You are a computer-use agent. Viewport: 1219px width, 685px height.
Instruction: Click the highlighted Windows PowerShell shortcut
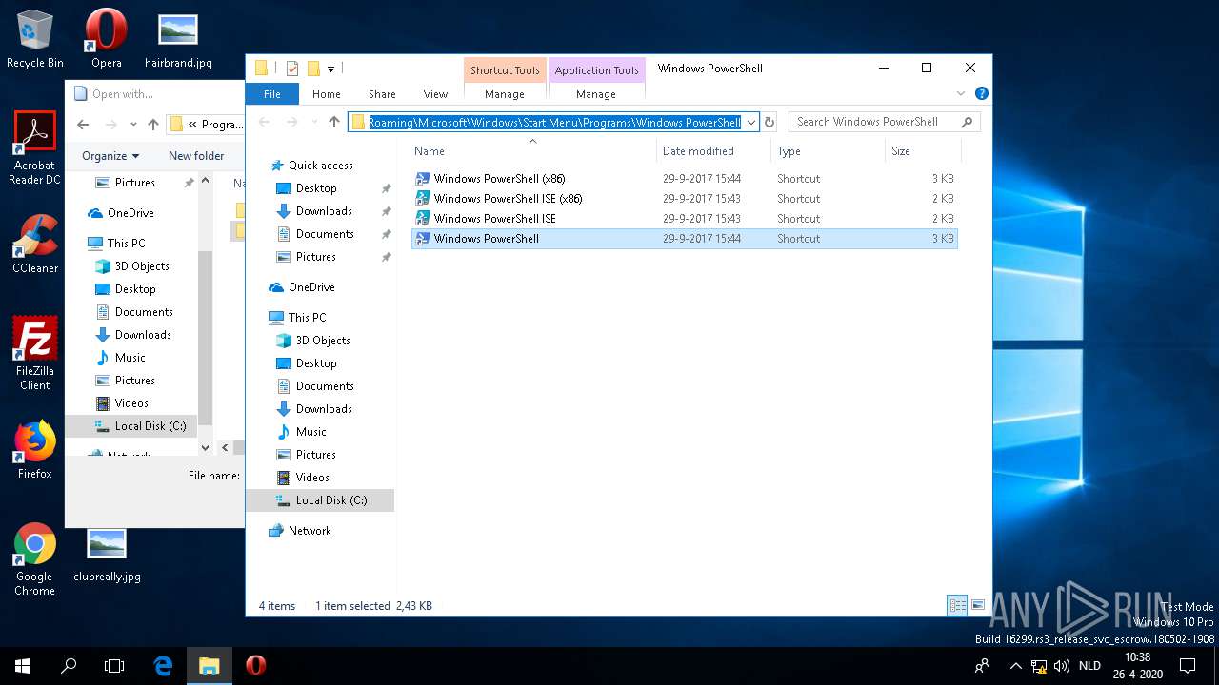pyautogui.click(x=684, y=239)
